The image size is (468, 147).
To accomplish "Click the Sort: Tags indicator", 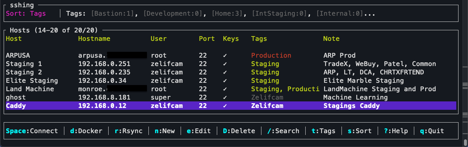I will [26, 14].
